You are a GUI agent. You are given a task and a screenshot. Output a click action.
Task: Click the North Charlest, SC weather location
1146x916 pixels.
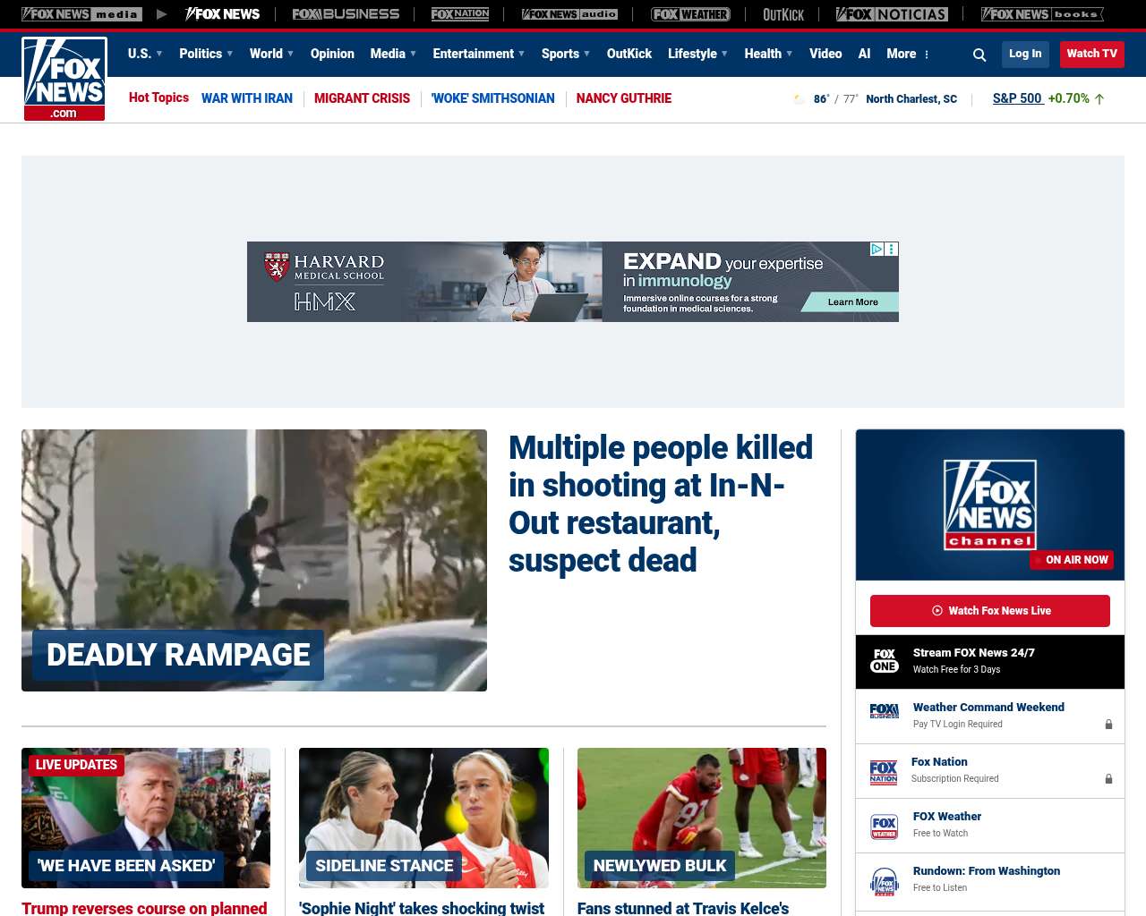click(911, 99)
